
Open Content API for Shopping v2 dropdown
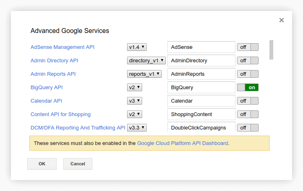pyautogui.click(x=134, y=114)
